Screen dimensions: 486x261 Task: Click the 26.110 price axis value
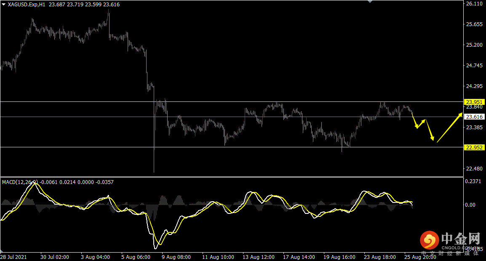[474, 4]
